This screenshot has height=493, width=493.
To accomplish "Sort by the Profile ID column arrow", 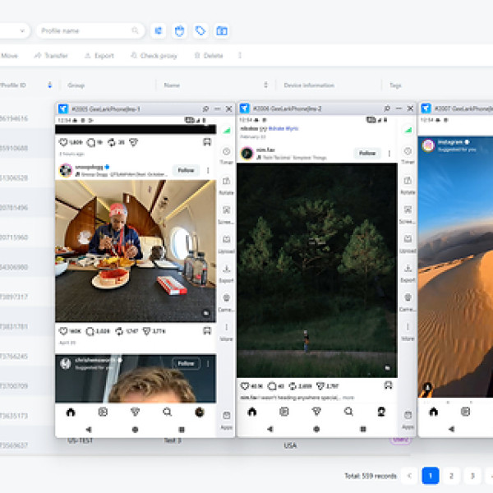I will [49, 85].
